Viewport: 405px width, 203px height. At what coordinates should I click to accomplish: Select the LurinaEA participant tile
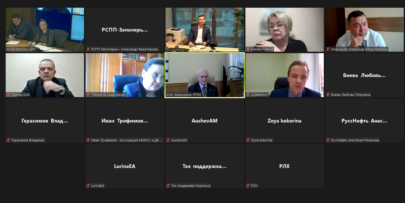(x=125, y=166)
